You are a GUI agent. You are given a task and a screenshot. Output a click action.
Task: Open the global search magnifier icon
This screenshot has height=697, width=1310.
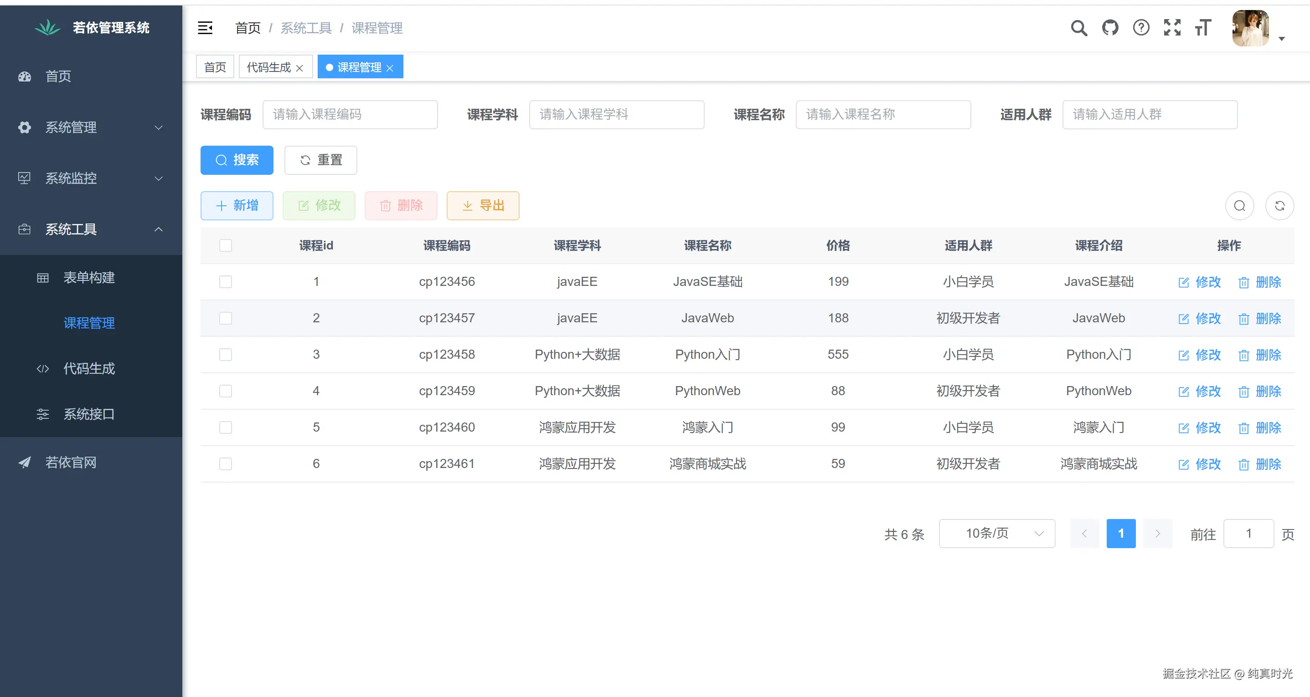[1079, 28]
